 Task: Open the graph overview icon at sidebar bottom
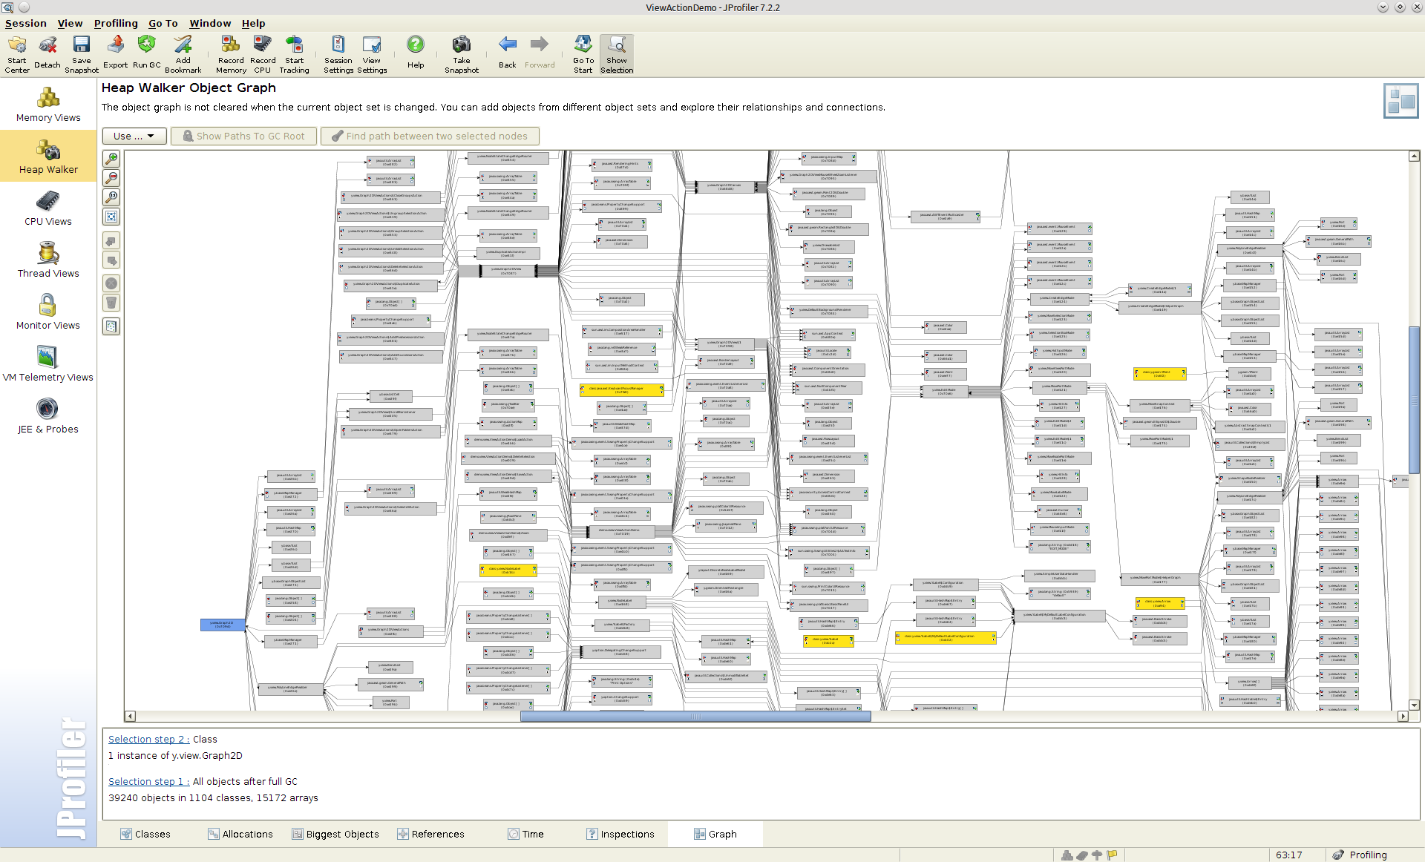(111, 326)
